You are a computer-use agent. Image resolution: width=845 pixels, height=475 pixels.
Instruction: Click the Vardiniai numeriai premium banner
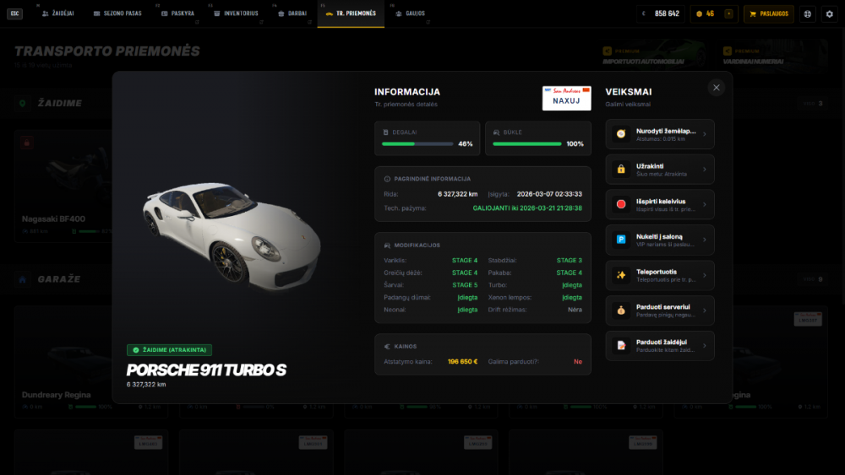click(774, 56)
